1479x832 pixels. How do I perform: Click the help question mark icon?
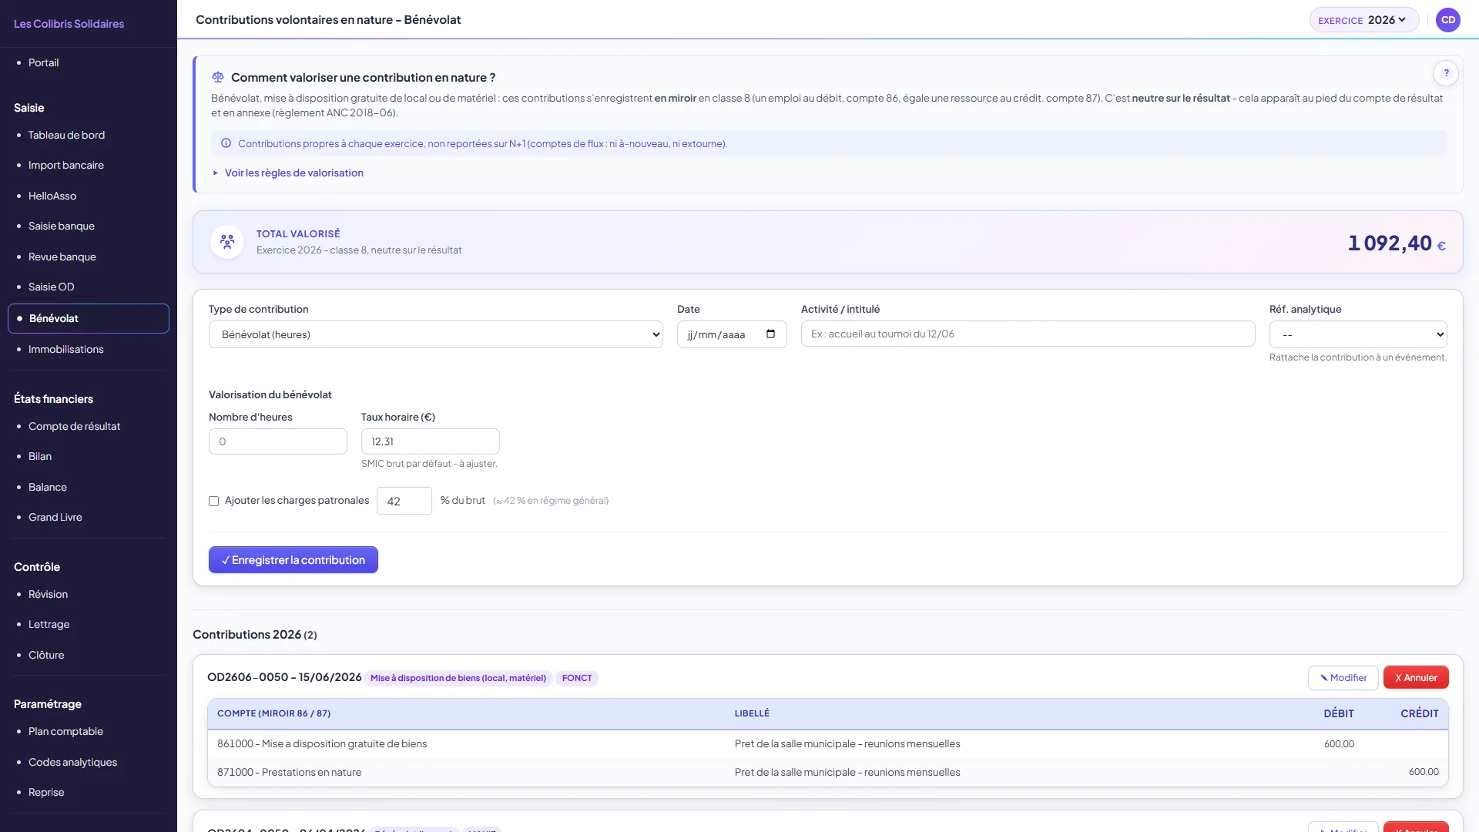click(1446, 73)
